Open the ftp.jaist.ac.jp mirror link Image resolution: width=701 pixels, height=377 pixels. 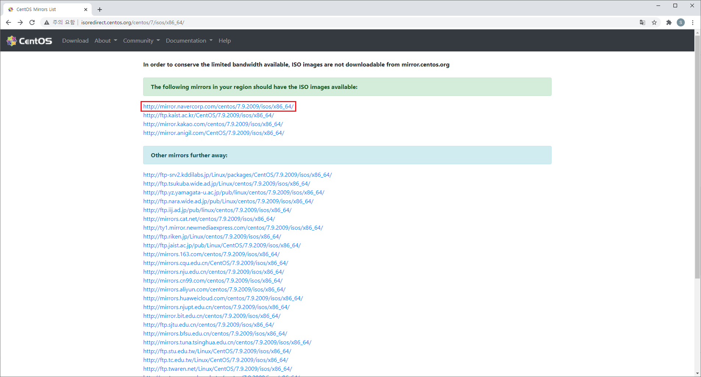point(222,245)
